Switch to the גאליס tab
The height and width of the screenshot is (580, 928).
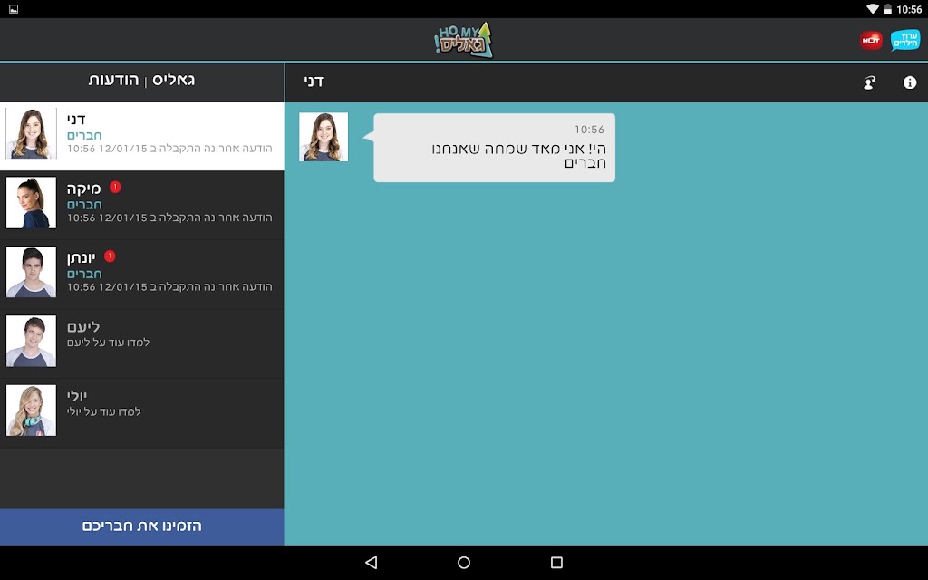[x=173, y=80]
